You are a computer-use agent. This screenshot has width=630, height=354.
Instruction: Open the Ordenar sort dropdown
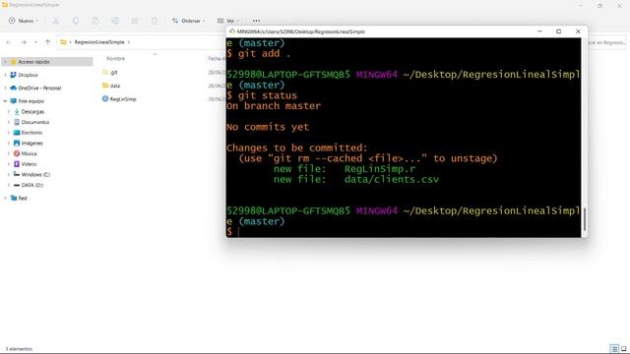[x=188, y=21]
